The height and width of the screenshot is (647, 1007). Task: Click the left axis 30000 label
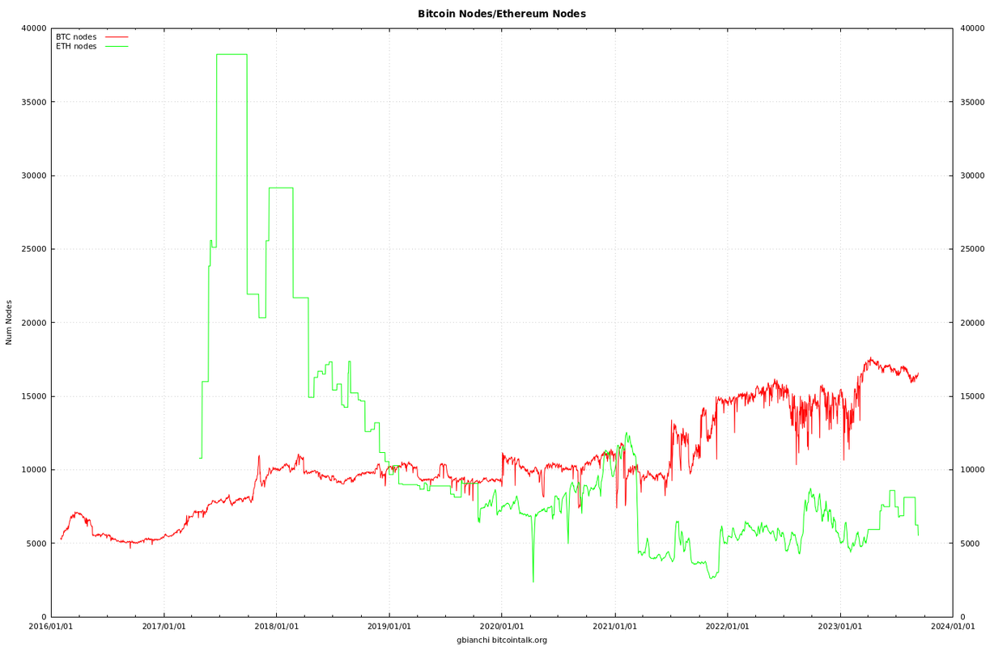(33, 175)
